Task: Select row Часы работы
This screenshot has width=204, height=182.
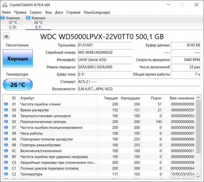Action: coord(99,133)
